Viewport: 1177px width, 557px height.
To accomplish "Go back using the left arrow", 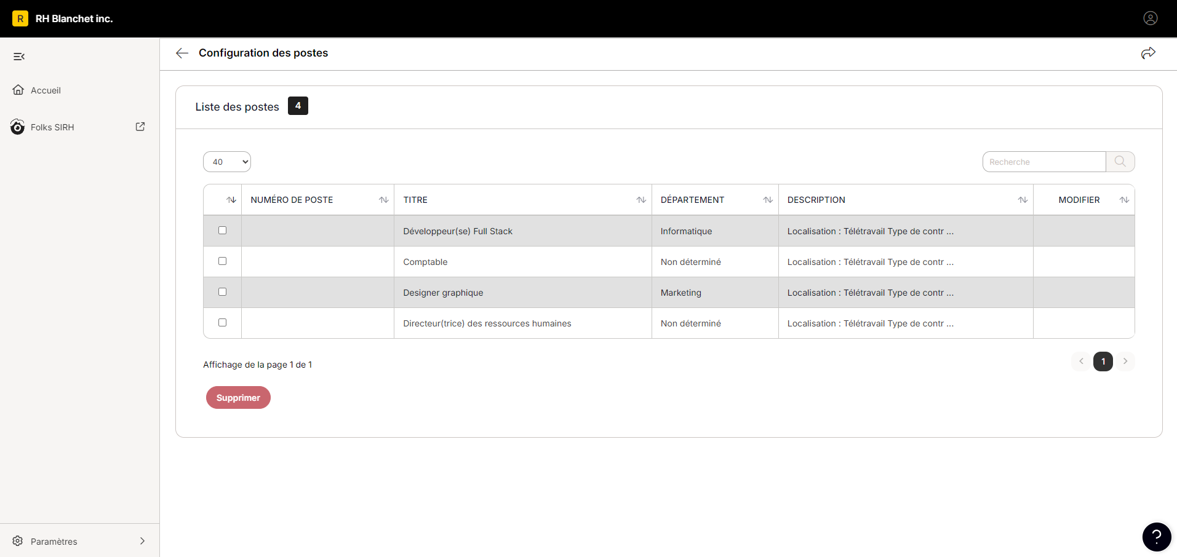I will [182, 53].
